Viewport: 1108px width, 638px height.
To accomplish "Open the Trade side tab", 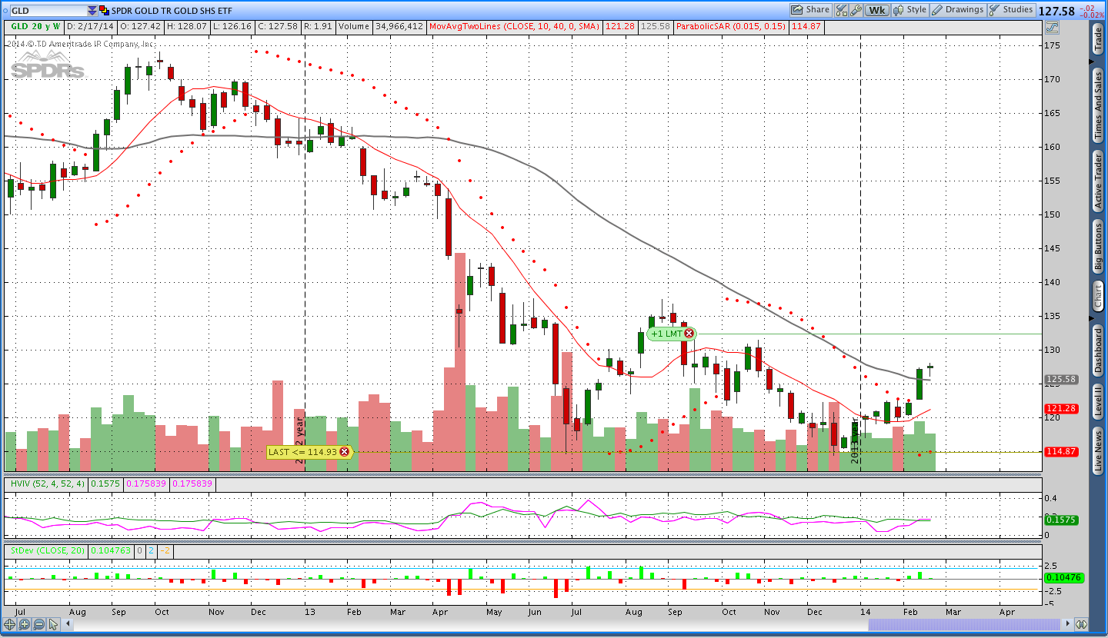I will 1098,39.
